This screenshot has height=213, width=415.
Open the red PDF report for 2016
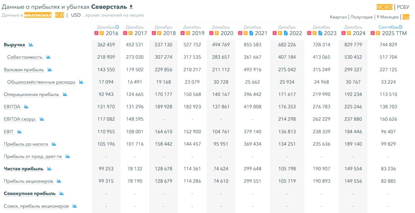(96, 33)
